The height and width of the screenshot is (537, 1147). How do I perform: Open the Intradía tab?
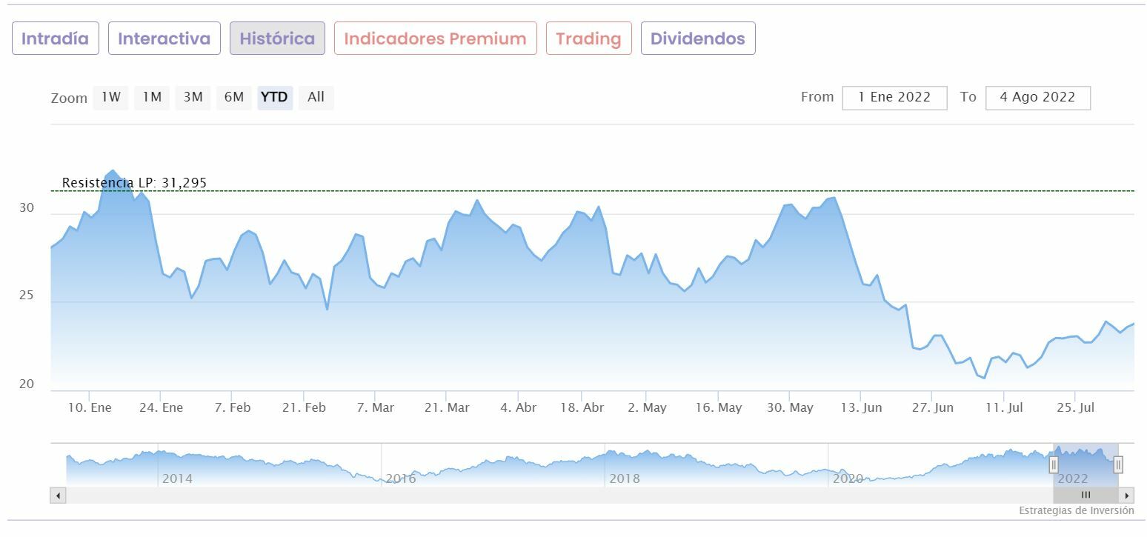55,39
